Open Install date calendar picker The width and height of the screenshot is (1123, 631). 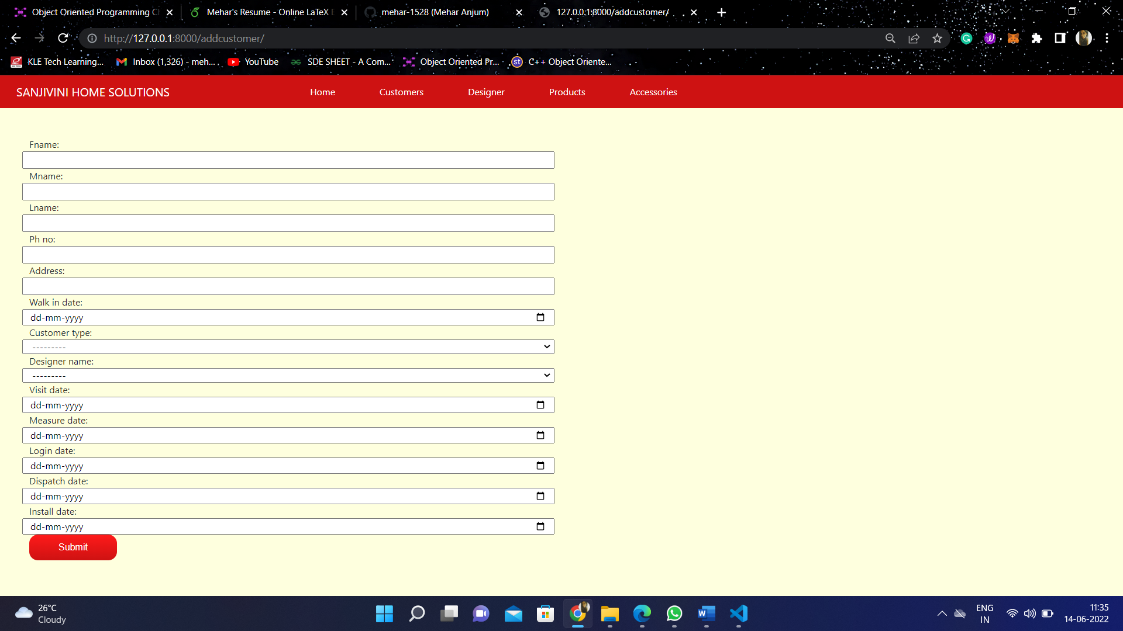[539, 526]
